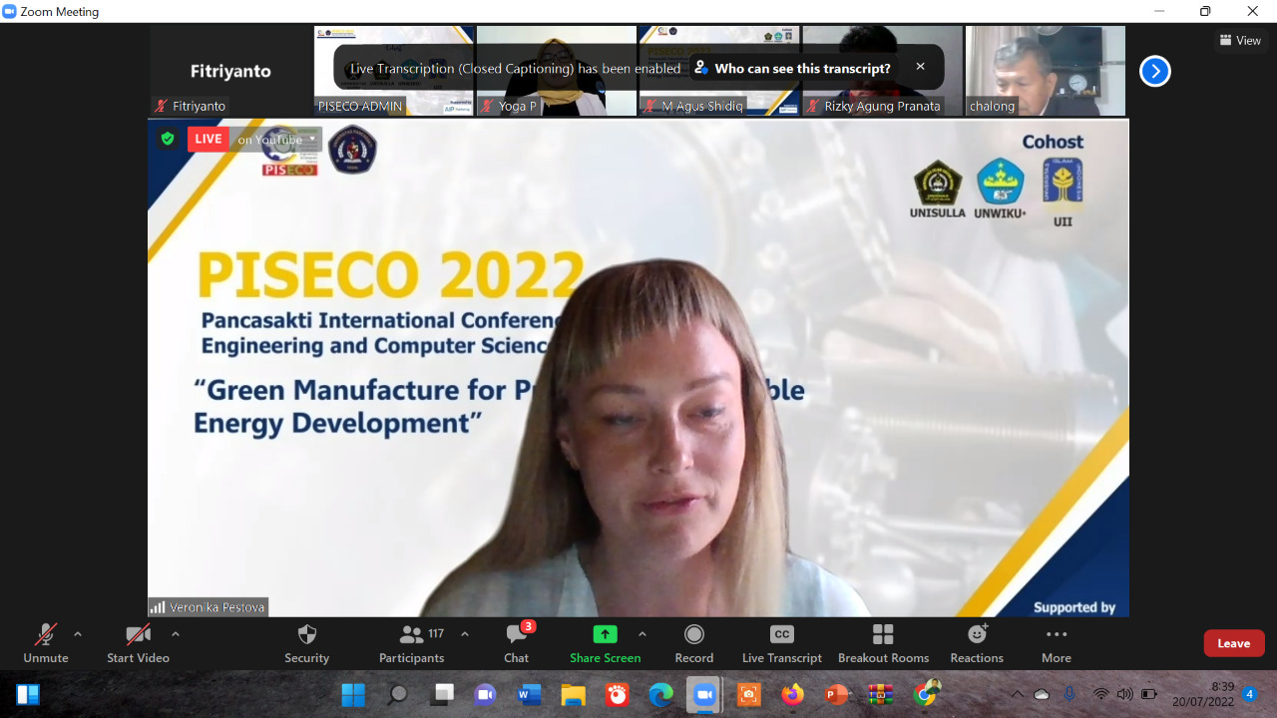Unmute the microphone in Zoom toolbar
1277x718 pixels.
pyautogui.click(x=46, y=644)
